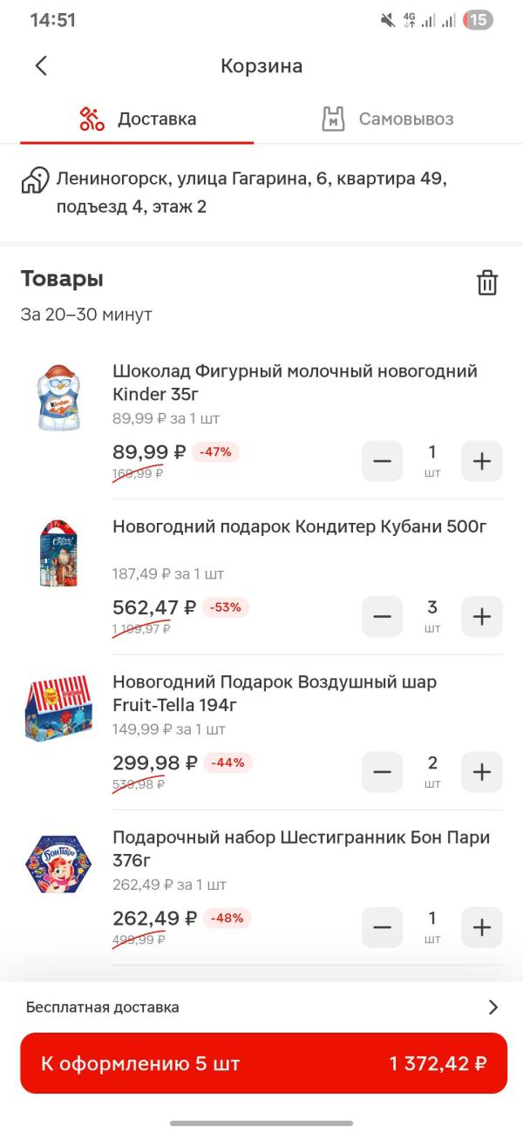This screenshot has width=523, height=1132.
Task: Increase quantity of Kinder chocolate figure
Action: [482, 461]
